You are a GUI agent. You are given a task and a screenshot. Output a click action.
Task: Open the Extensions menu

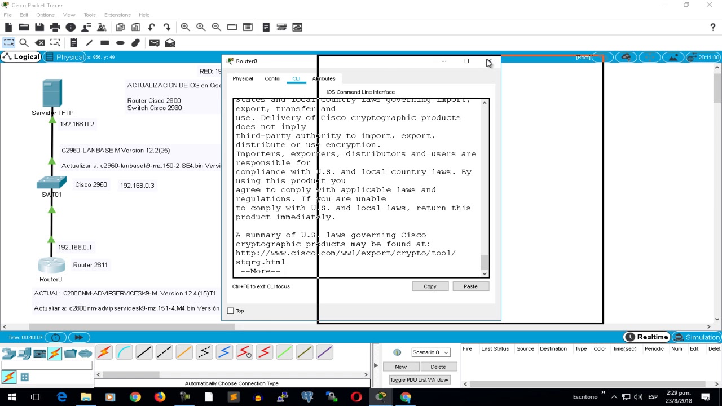pos(117,15)
